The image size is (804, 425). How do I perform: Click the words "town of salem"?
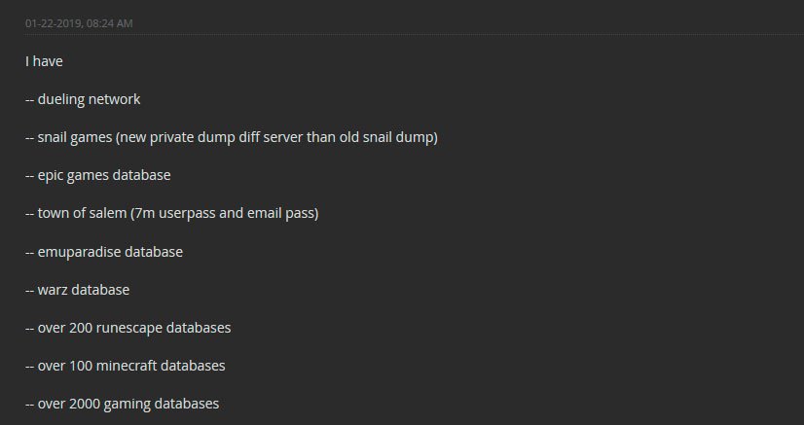(82, 213)
